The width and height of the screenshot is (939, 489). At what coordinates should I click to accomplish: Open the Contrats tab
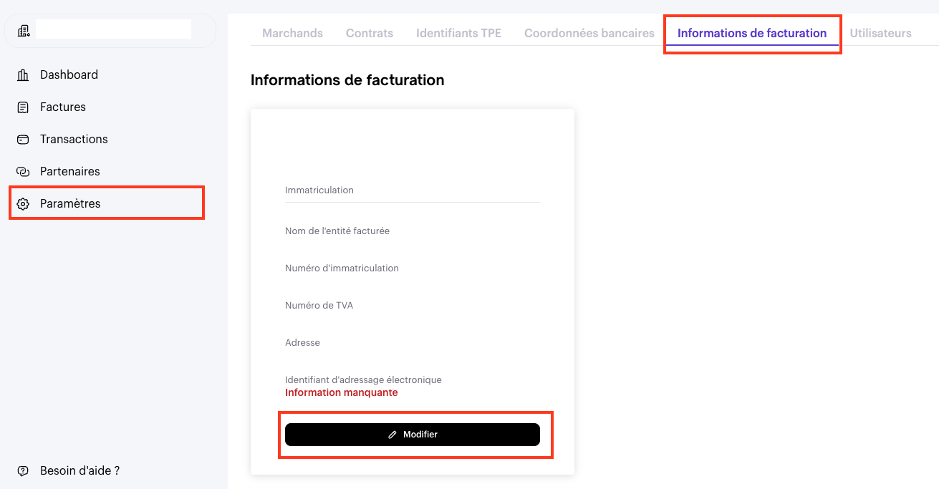370,33
